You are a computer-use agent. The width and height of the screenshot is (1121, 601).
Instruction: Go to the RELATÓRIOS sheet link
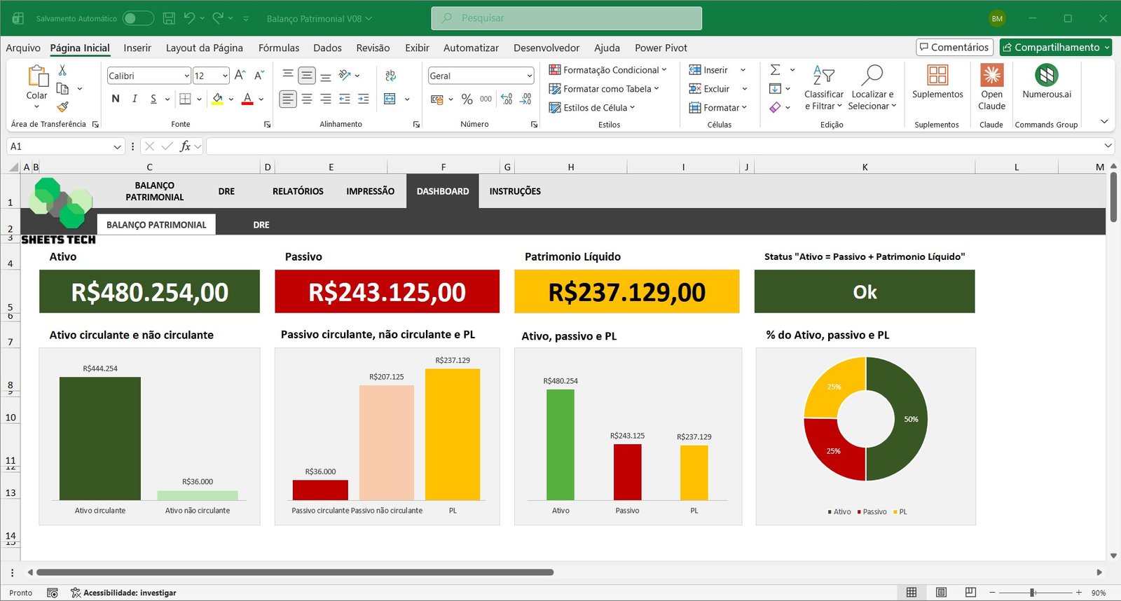tap(298, 191)
